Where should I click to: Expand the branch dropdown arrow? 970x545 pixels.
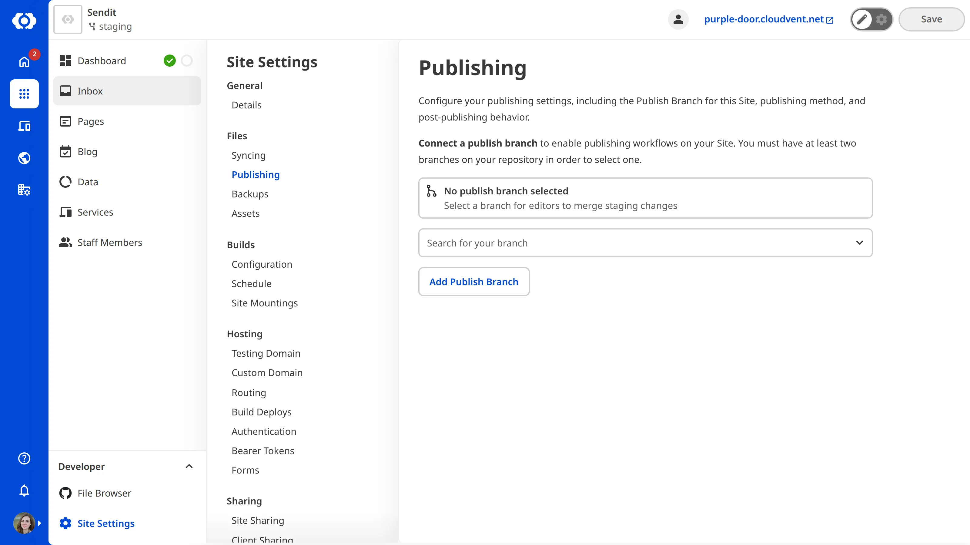pos(859,243)
